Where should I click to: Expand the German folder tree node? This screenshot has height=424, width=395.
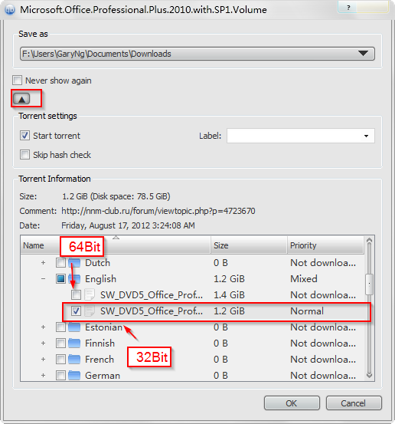pos(43,376)
